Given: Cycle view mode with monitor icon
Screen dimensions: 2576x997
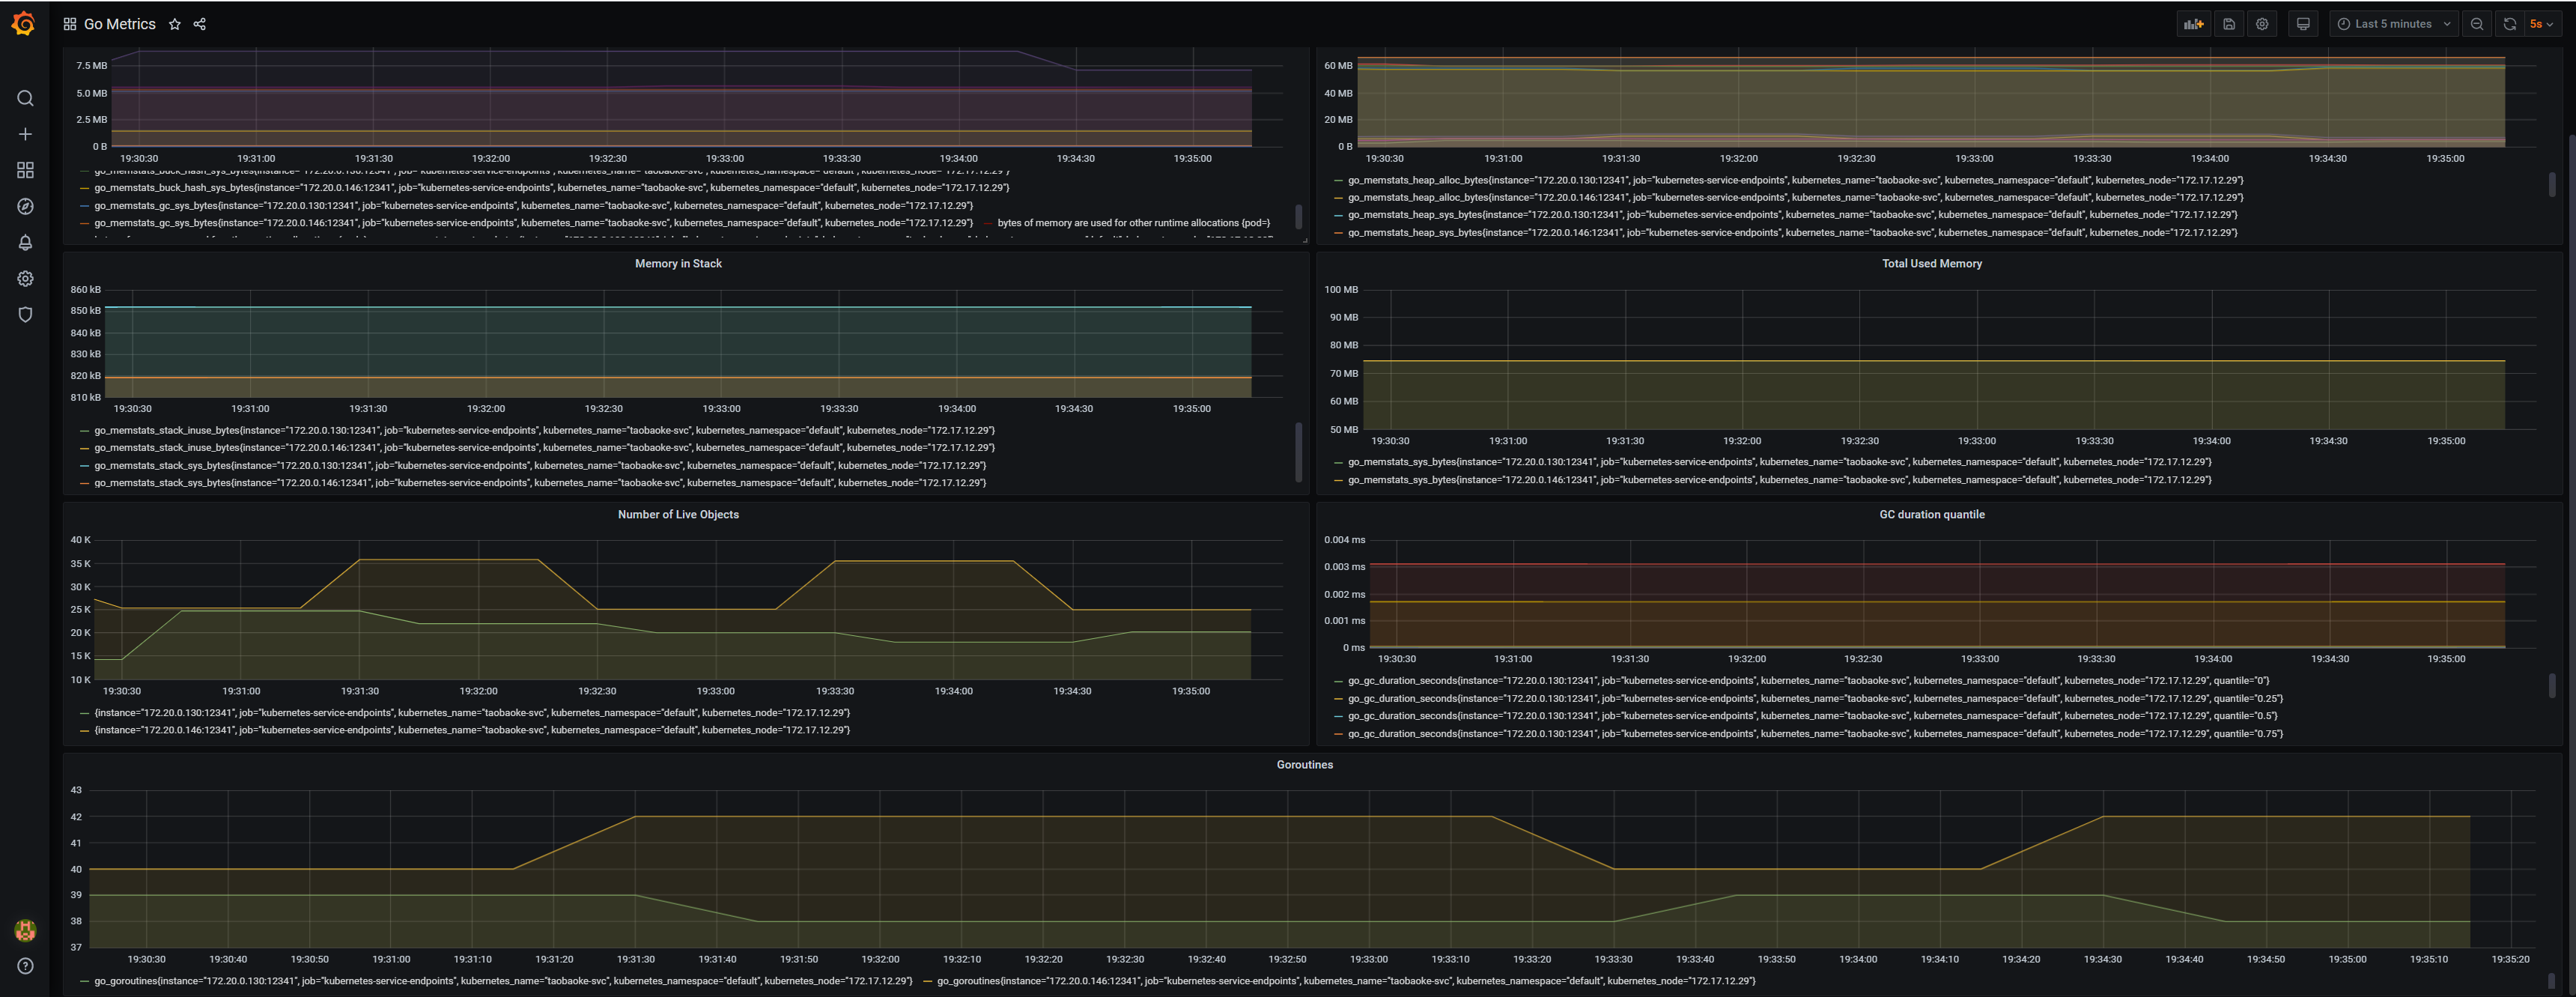Looking at the screenshot, I should tap(2303, 24).
